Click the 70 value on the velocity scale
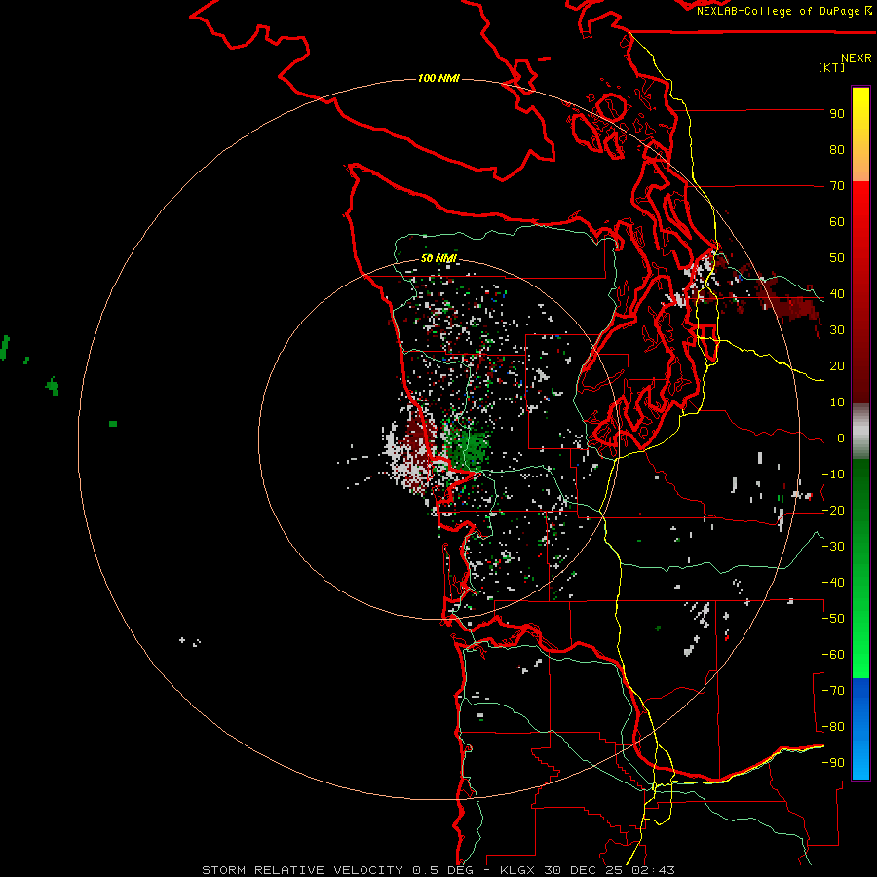This screenshot has height=877, width=877. (837, 186)
